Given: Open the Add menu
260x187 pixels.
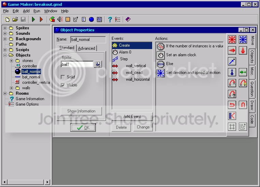Looking at the screenshot, I should click(26, 11).
